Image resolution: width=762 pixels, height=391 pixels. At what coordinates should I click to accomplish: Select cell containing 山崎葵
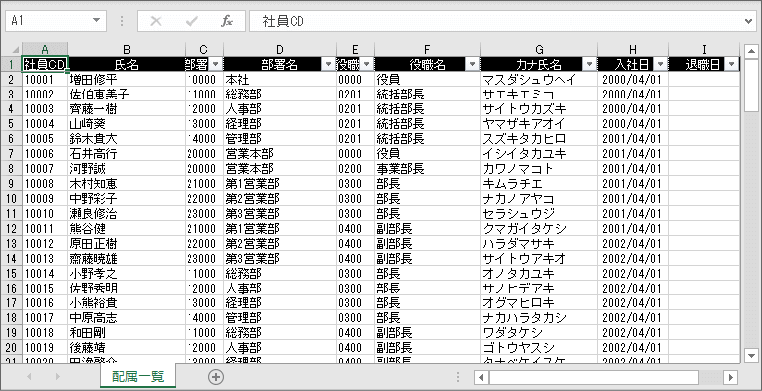tap(127, 124)
